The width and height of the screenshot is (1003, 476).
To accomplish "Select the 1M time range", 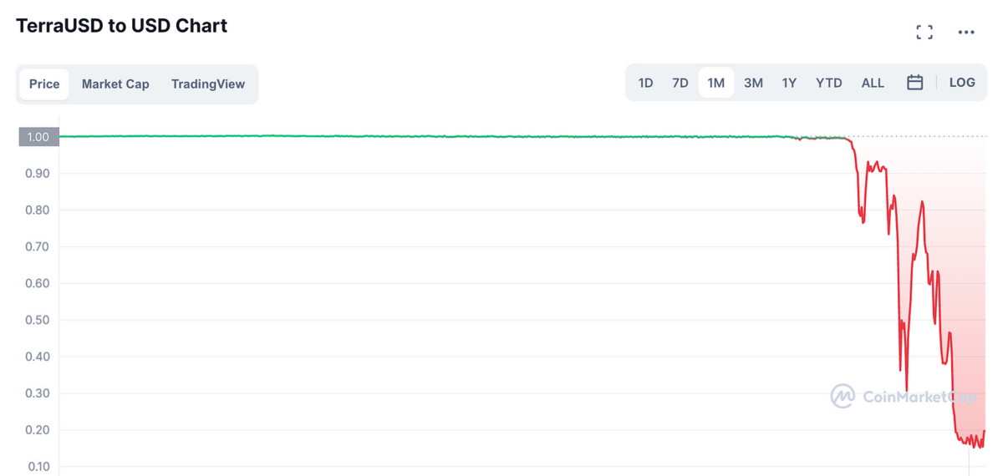I will tap(716, 83).
